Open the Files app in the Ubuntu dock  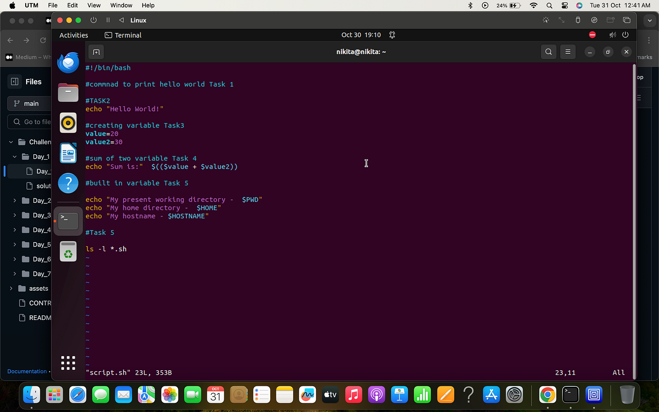point(68,92)
